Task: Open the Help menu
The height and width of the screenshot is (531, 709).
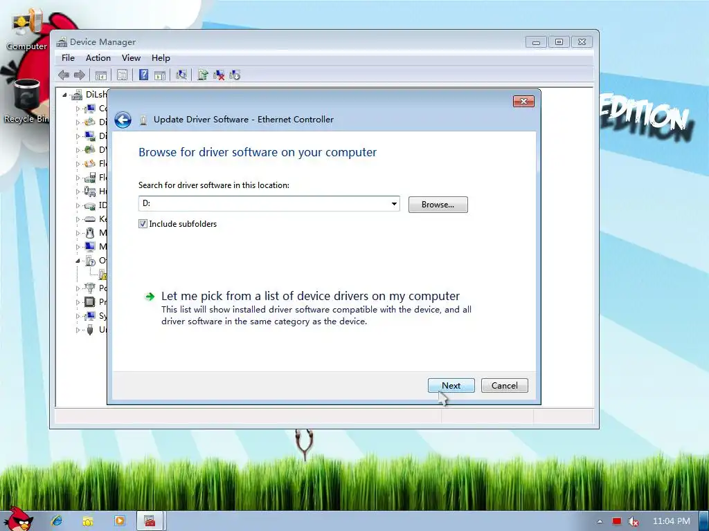Action: 161,58
